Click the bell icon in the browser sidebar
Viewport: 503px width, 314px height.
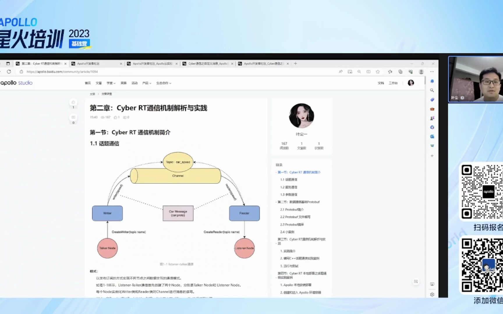tap(432, 81)
